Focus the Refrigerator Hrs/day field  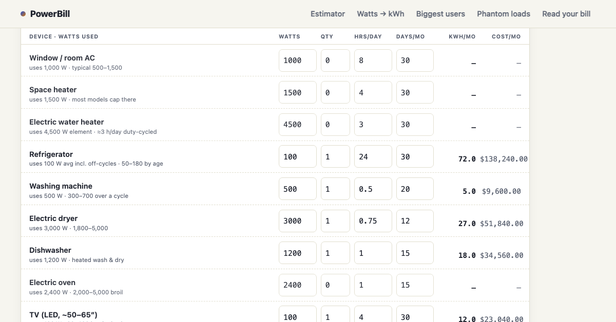pyautogui.click(x=373, y=157)
